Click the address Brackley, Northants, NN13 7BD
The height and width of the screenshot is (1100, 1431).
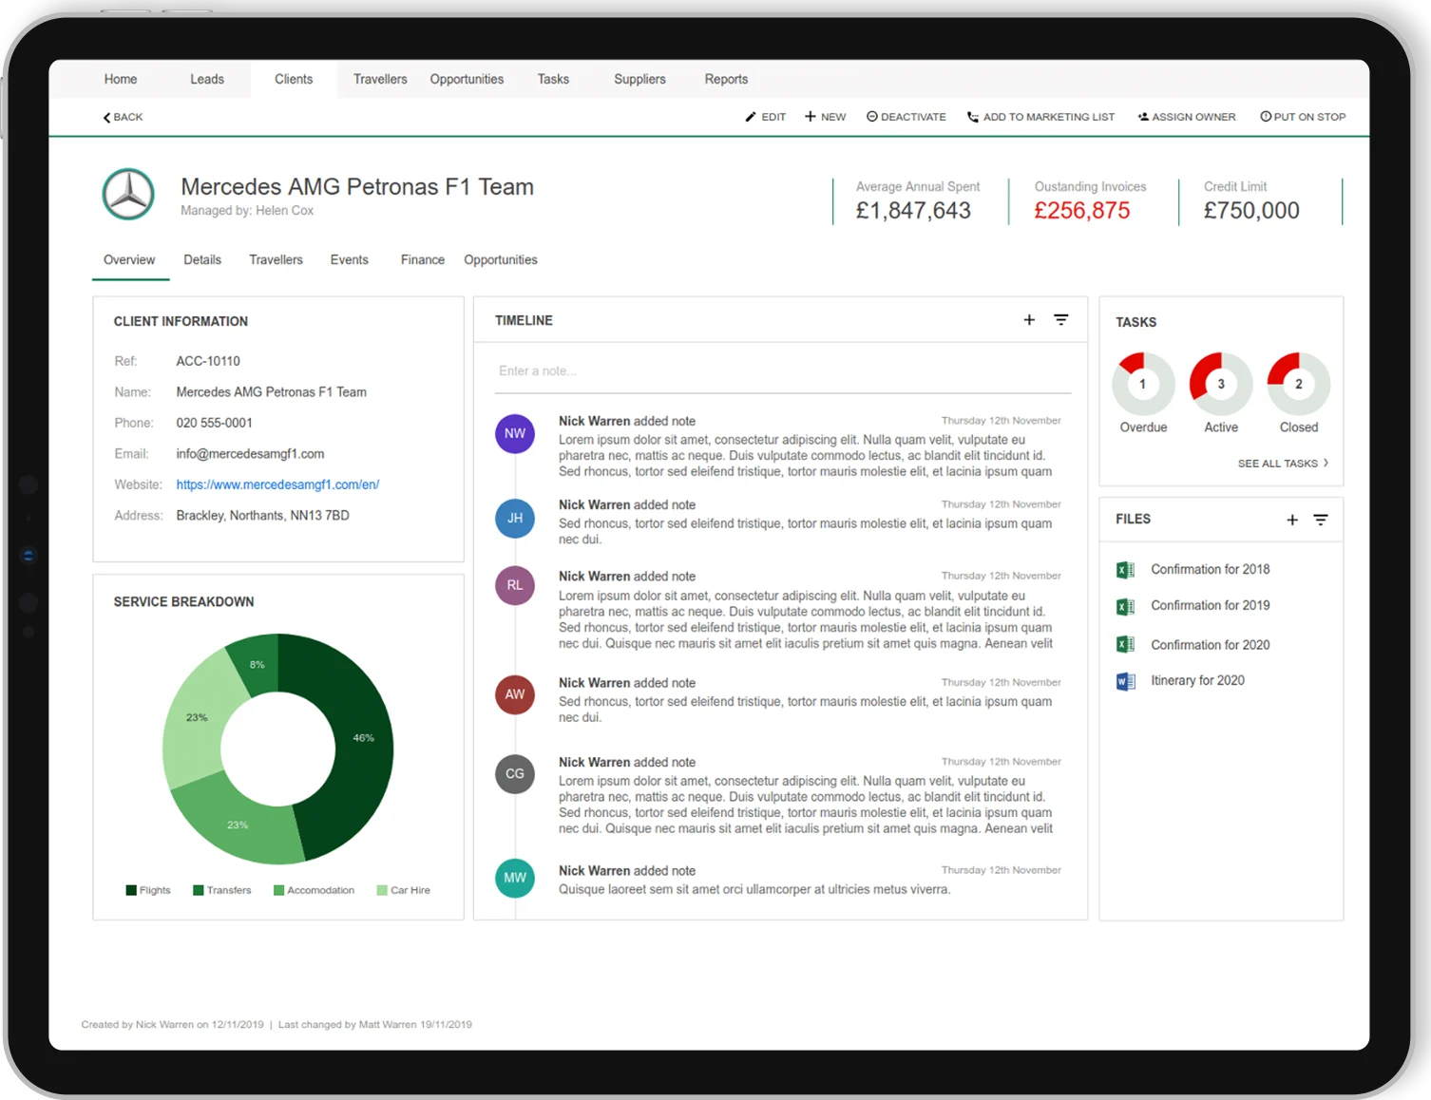(x=262, y=516)
